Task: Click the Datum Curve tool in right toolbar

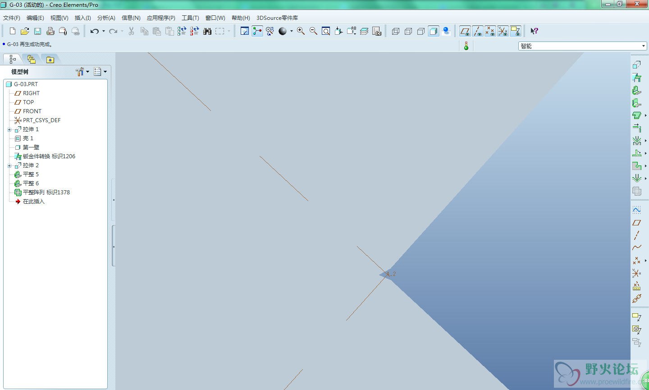Action: [x=636, y=248]
